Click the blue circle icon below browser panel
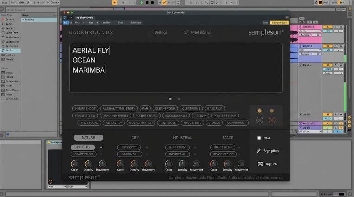 click(x=8, y=135)
